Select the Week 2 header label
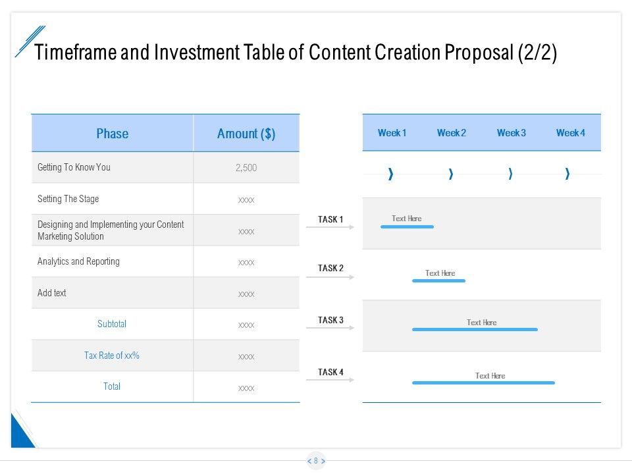 coord(452,132)
